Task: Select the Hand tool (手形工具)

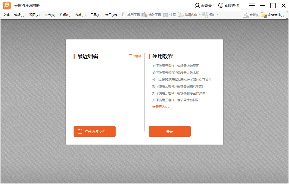Action: pyautogui.click(x=131, y=15)
